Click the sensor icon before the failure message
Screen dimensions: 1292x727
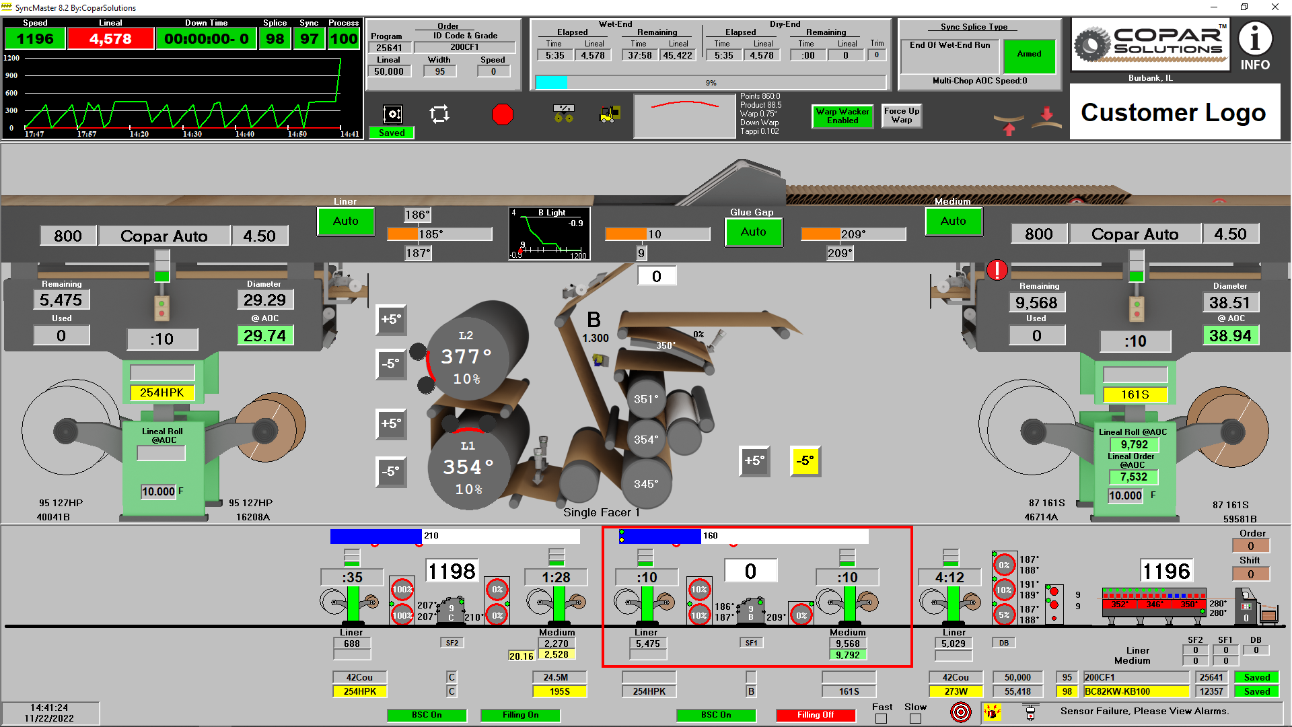[1030, 712]
